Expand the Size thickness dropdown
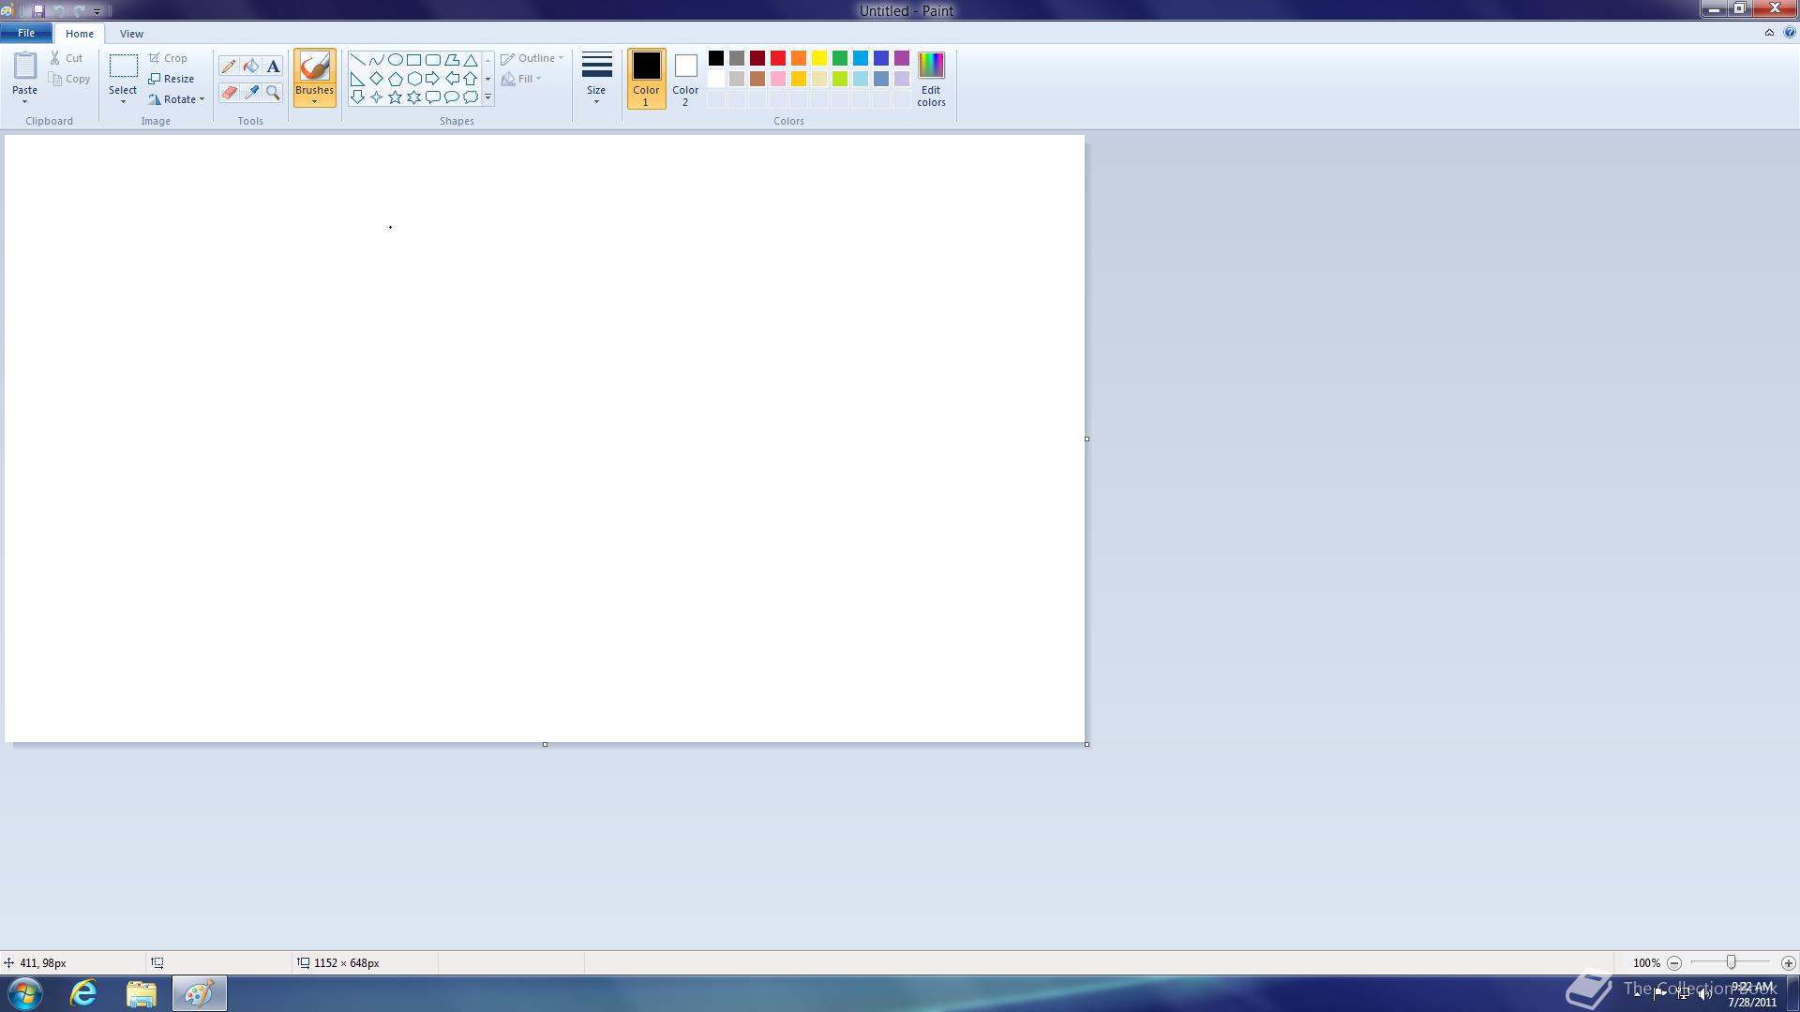 pyautogui.click(x=596, y=79)
